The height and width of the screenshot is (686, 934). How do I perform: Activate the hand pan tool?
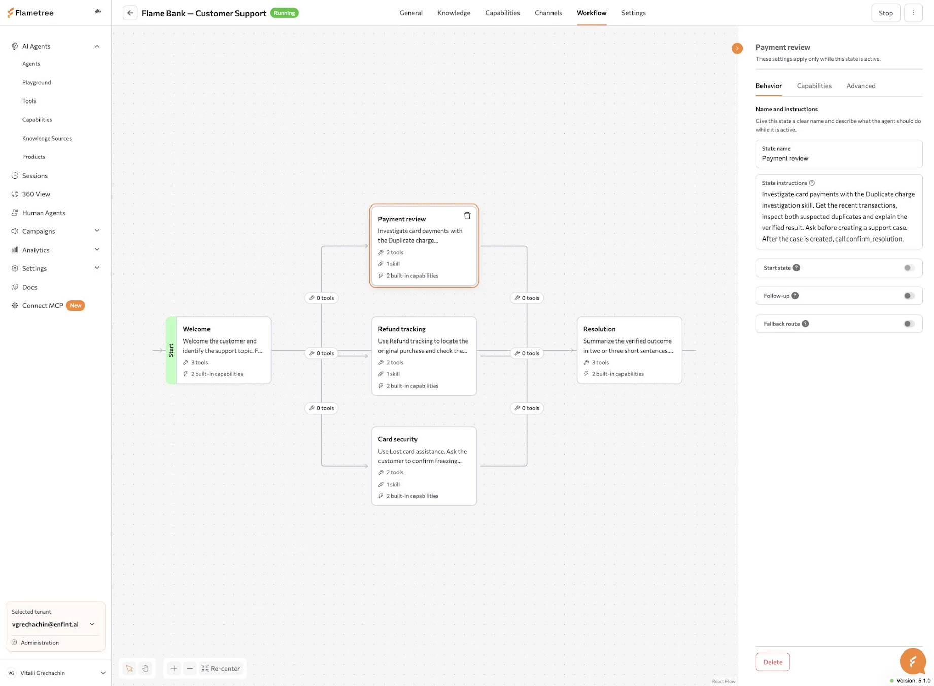(146, 668)
